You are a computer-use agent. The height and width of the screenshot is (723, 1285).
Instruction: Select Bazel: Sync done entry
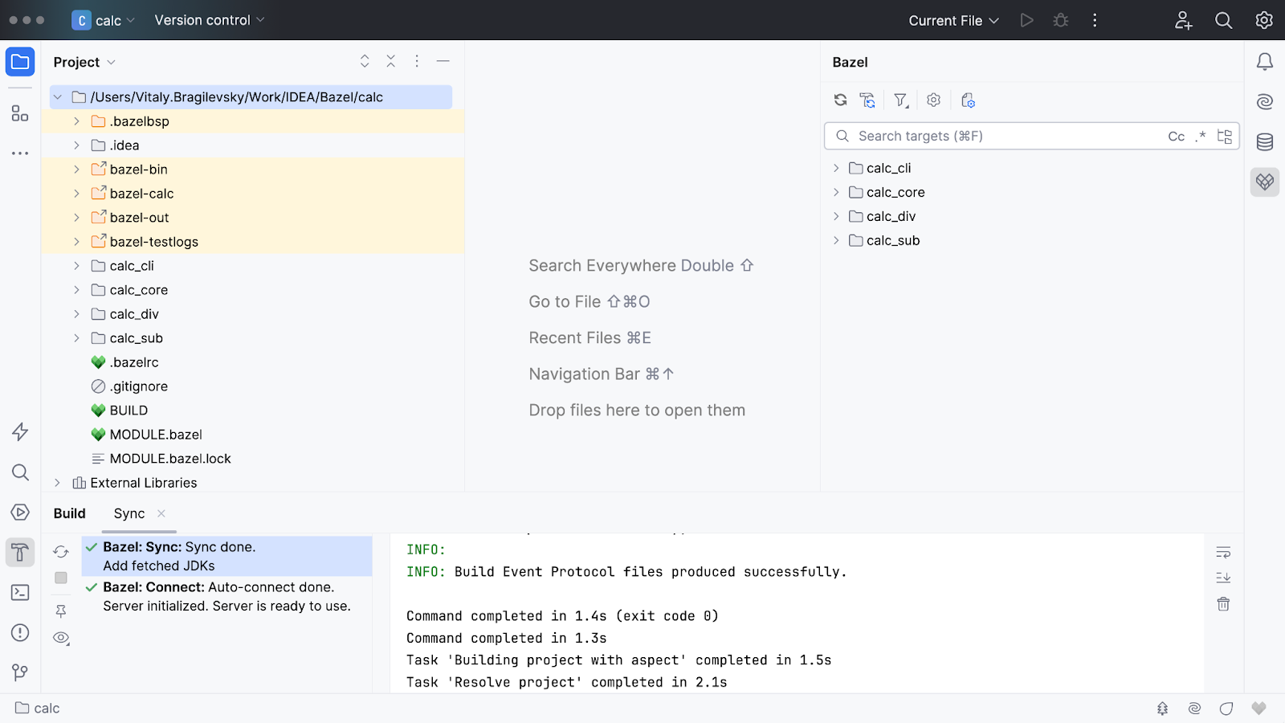[226, 556]
